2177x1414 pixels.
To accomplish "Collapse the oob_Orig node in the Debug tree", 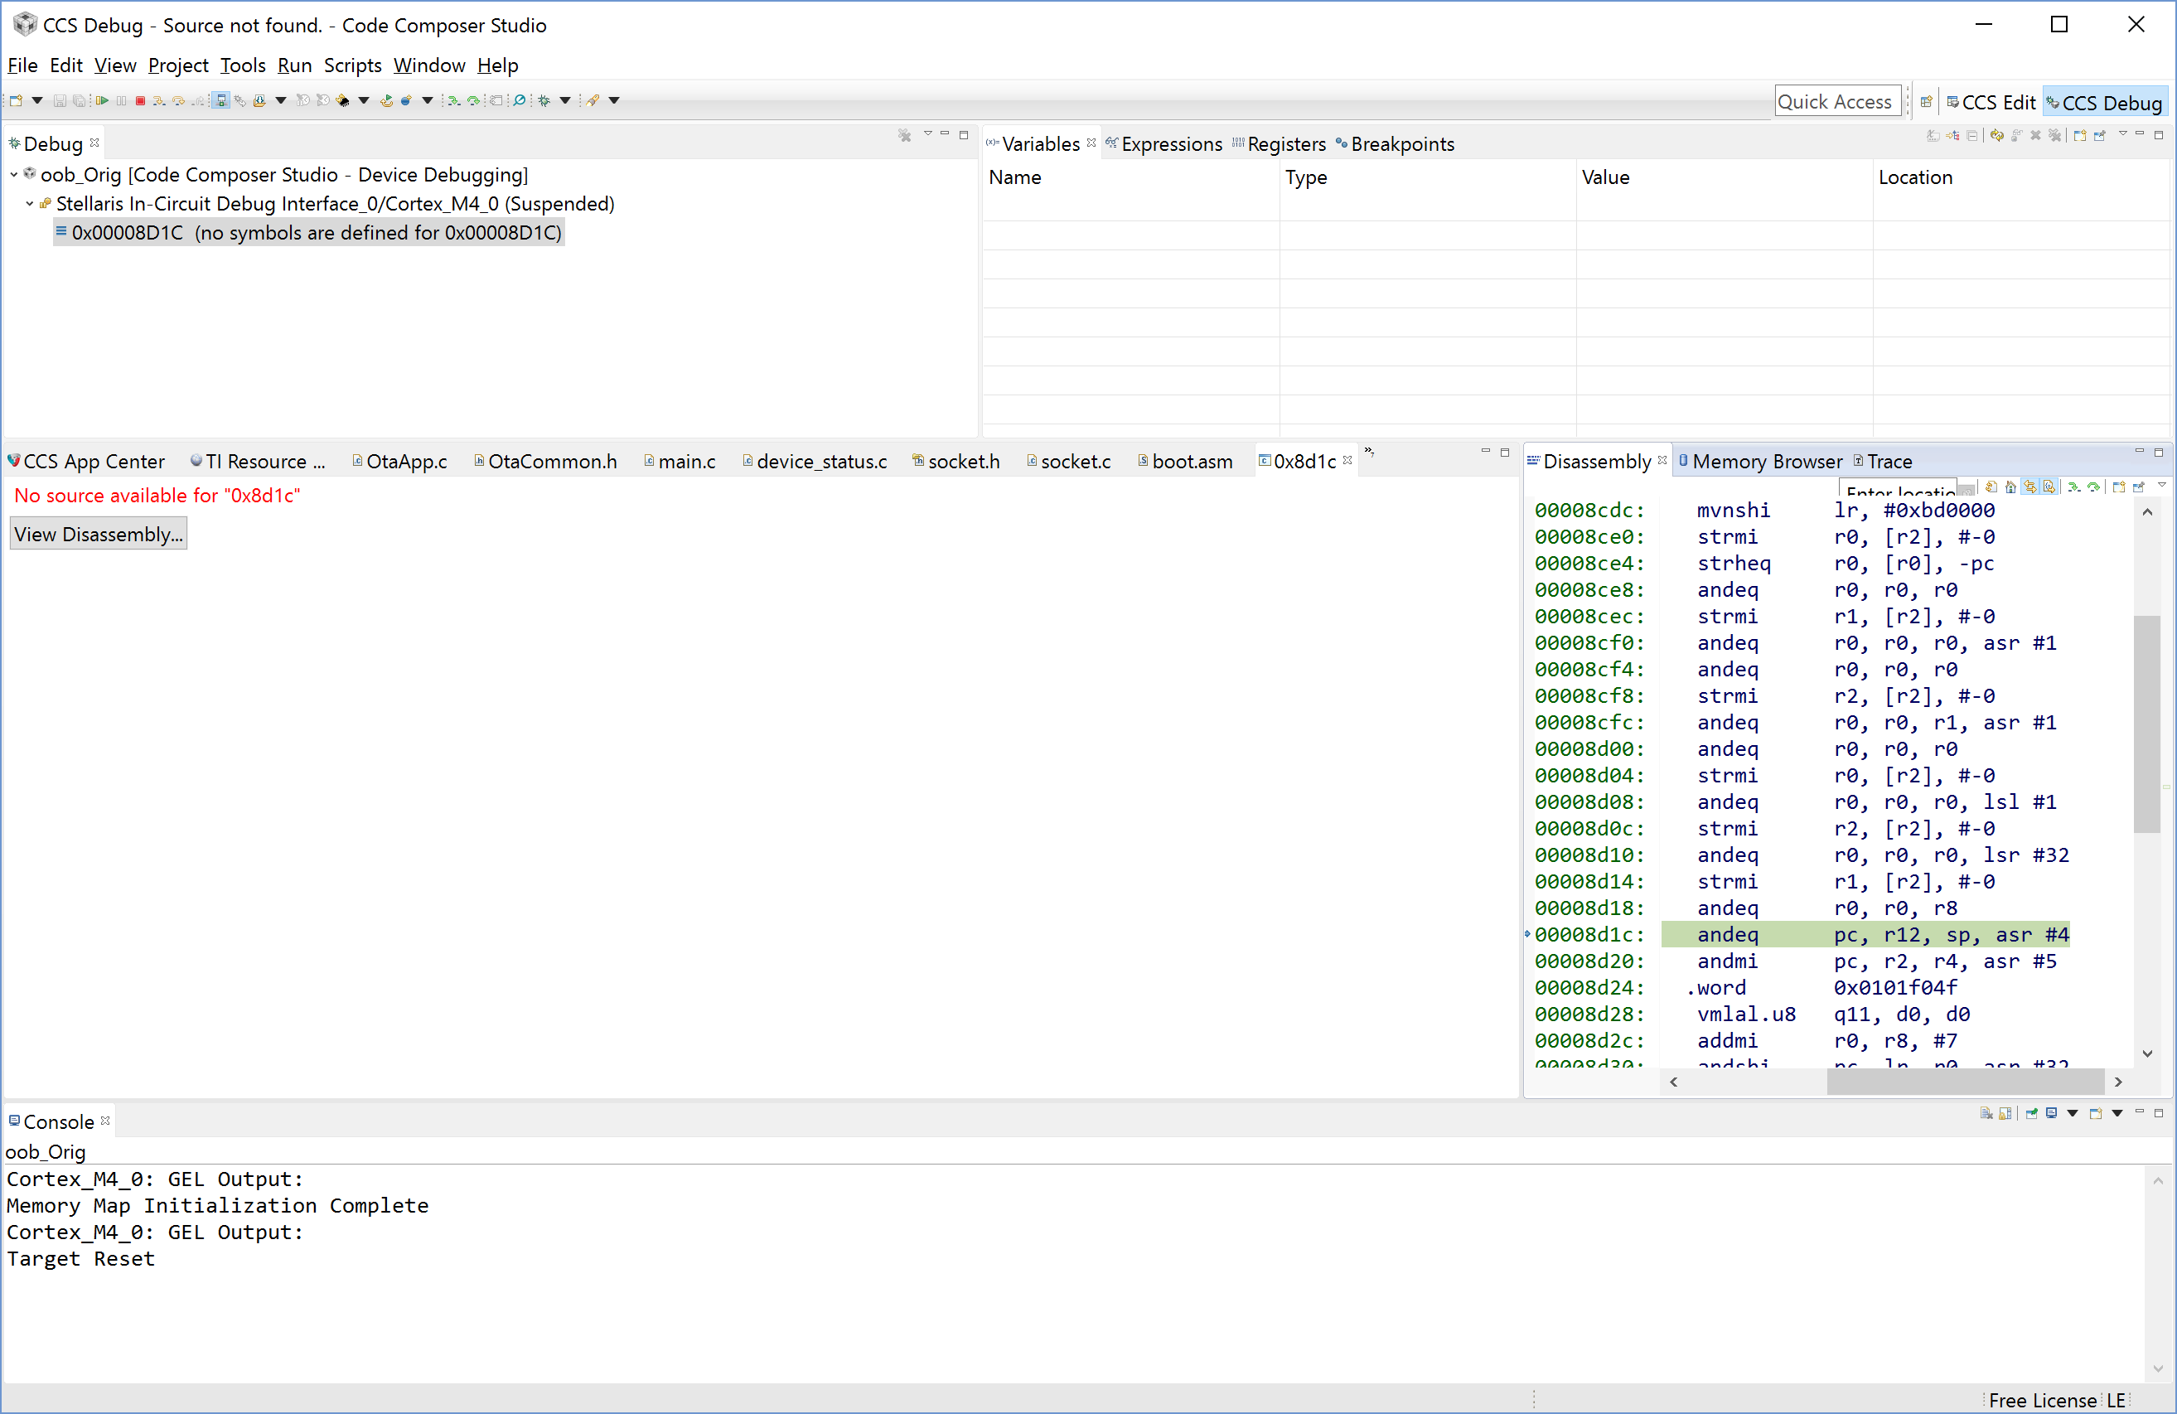I will point(12,175).
